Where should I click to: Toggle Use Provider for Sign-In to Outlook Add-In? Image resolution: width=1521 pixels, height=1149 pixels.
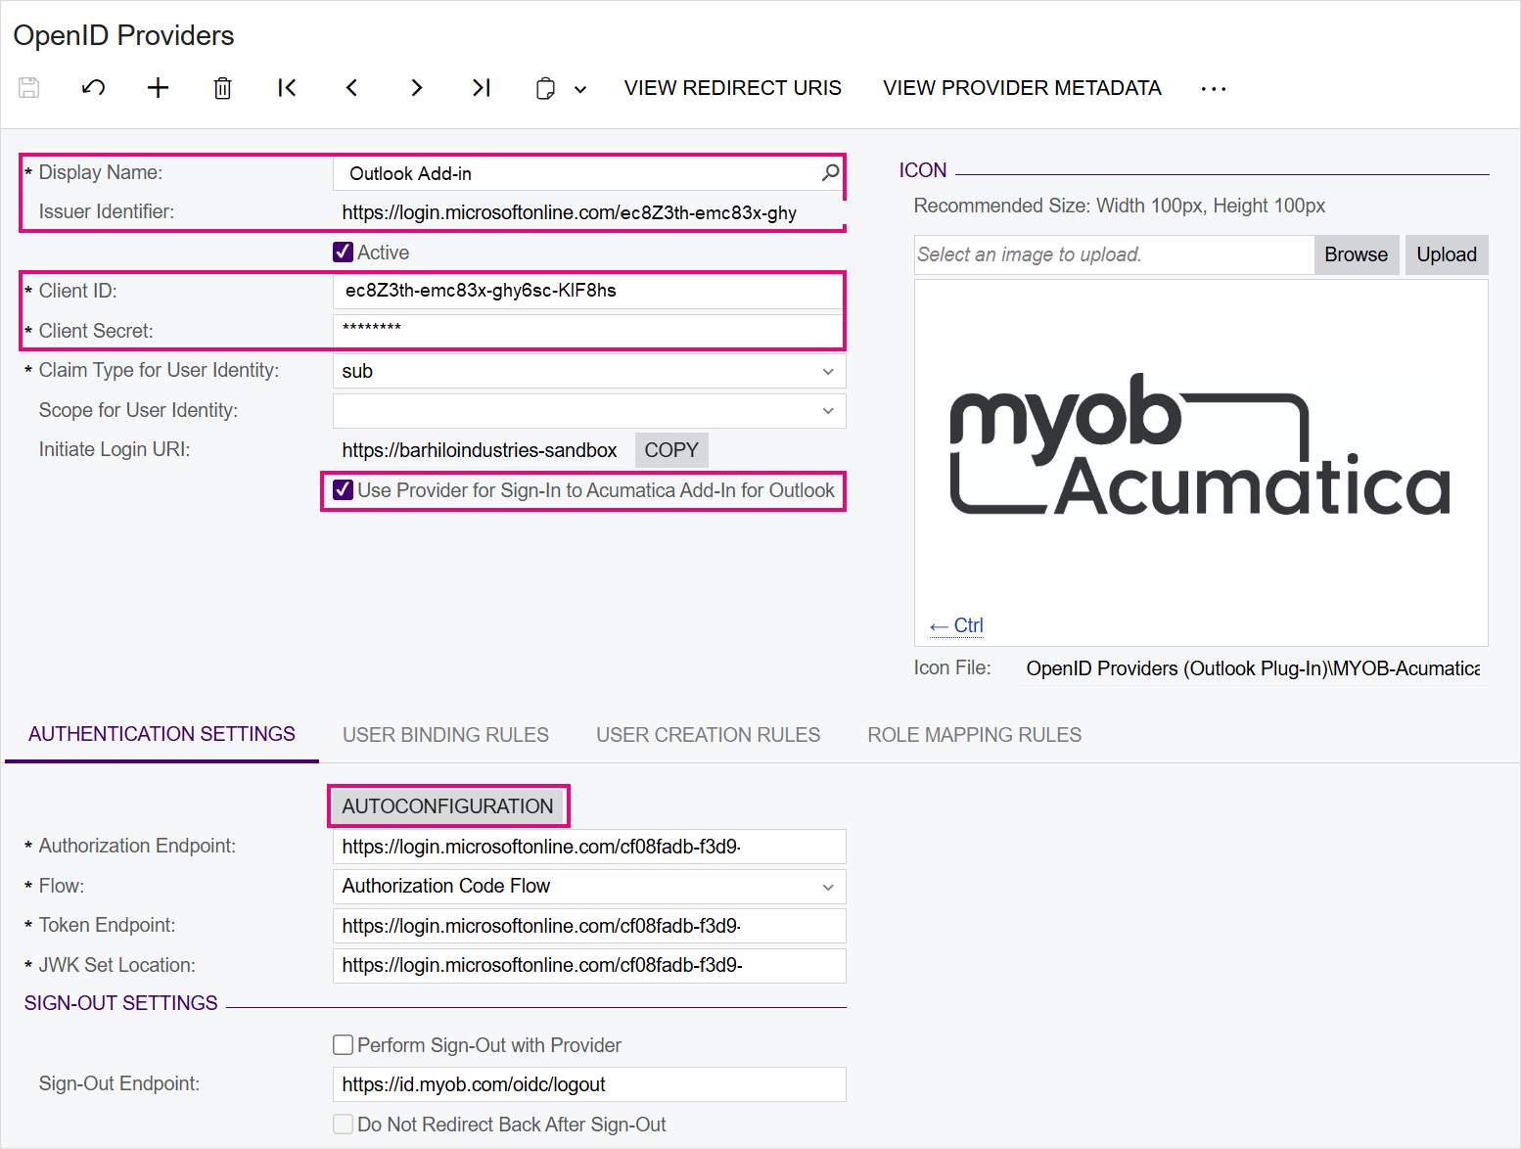pyautogui.click(x=344, y=490)
